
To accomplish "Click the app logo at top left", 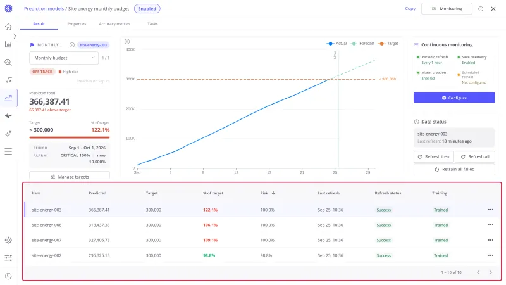I will click(8, 9).
